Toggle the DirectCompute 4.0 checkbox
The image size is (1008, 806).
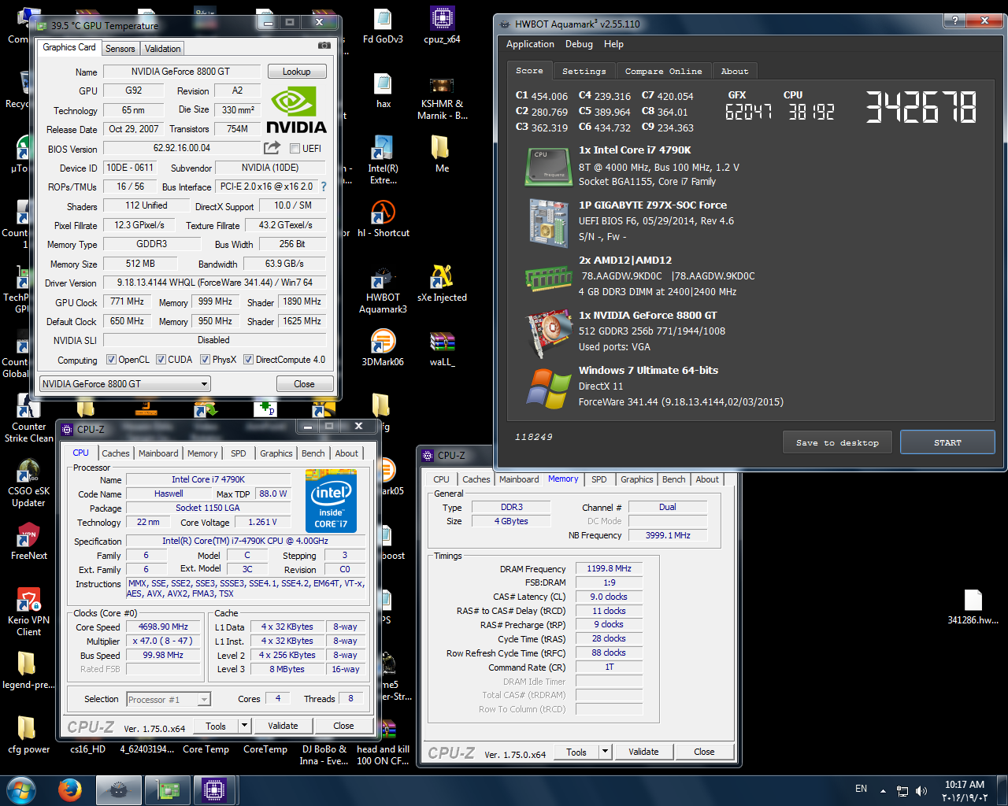[248, 360]
